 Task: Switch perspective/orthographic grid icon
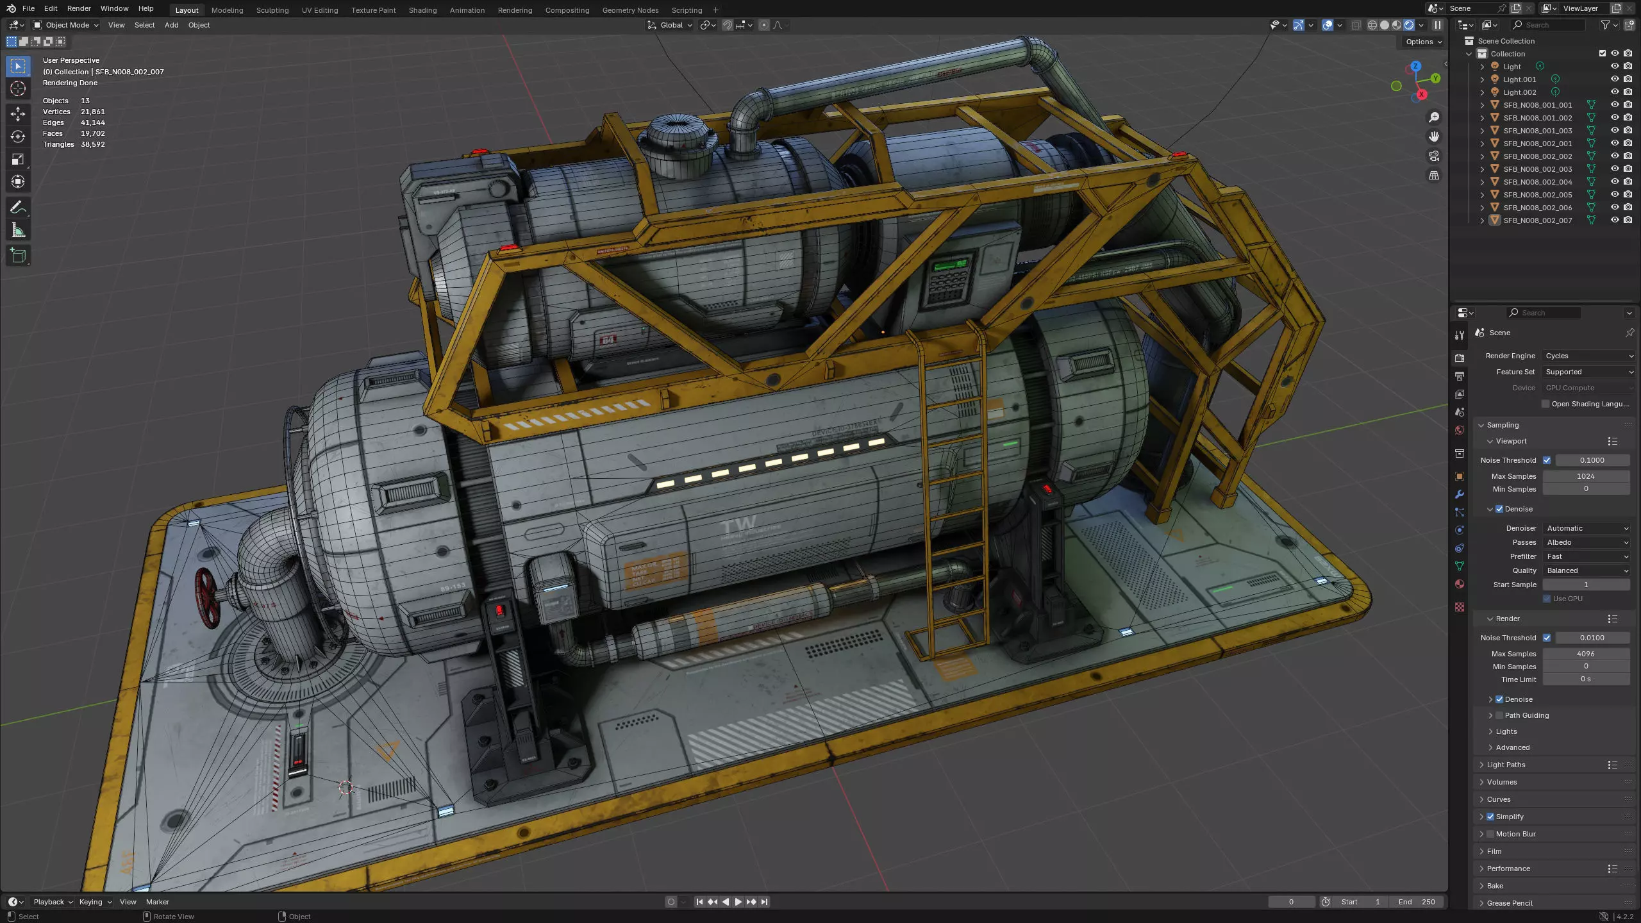click(1434, 175)
